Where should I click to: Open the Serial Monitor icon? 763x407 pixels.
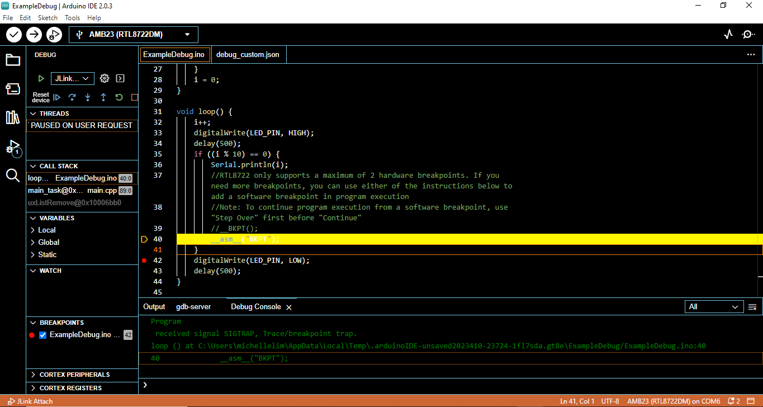748,34
